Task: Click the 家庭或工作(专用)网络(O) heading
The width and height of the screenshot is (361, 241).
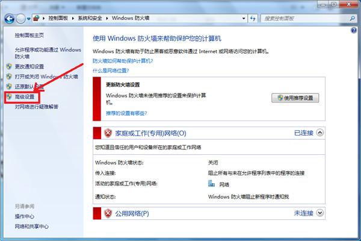Action: tap(150, 133)
